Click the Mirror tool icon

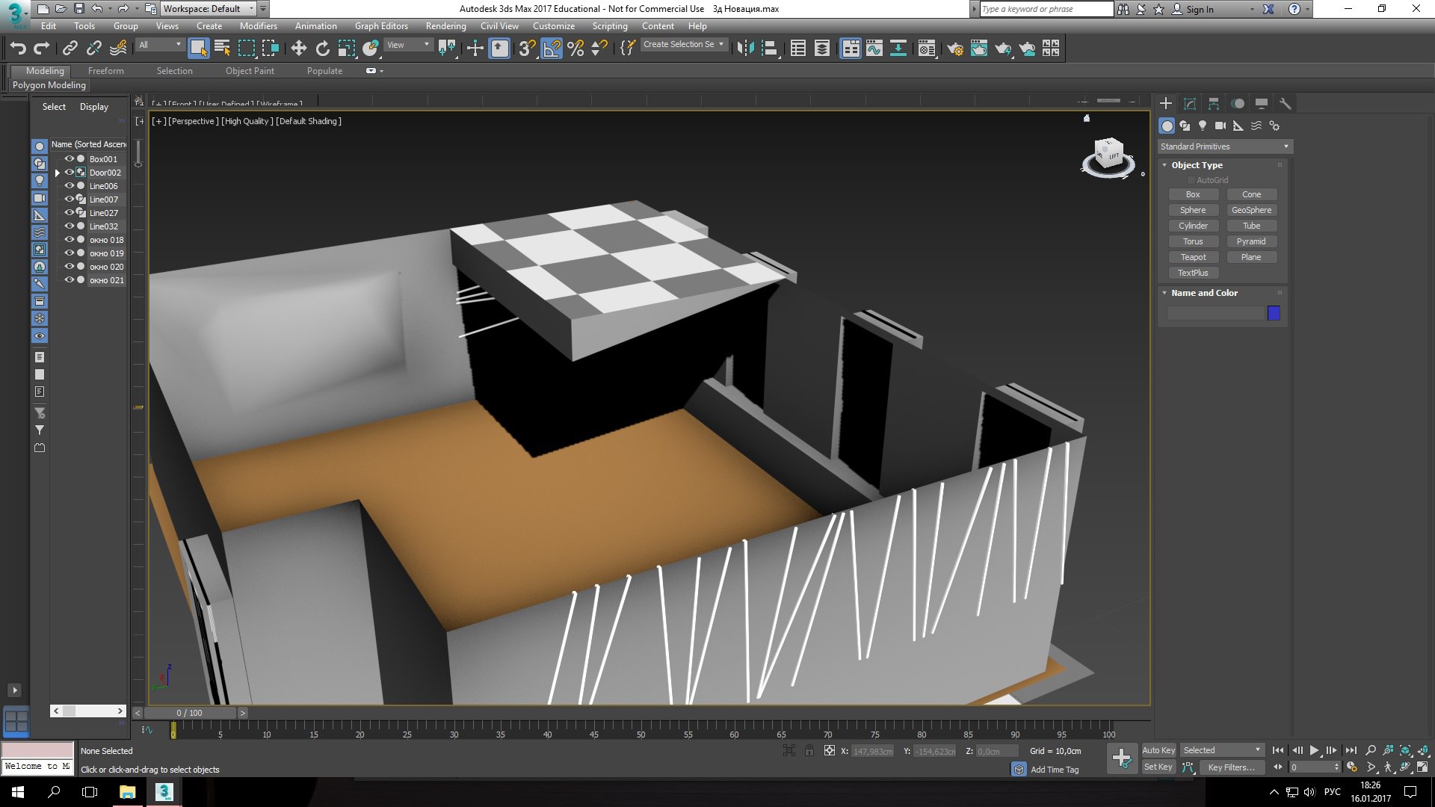click(x=745, y=49)
